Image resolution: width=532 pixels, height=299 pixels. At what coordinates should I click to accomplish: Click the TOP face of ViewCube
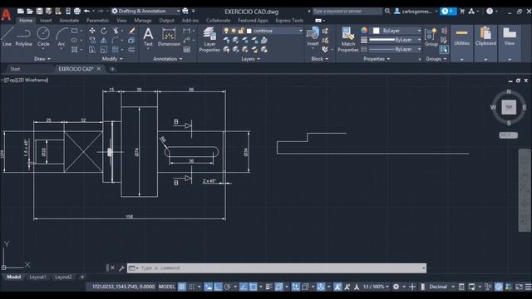tap(509, 107)
